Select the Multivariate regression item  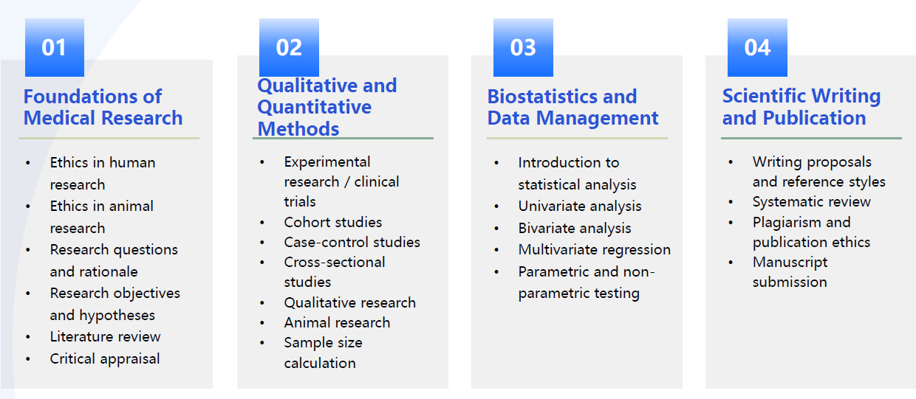click(594, 250)
